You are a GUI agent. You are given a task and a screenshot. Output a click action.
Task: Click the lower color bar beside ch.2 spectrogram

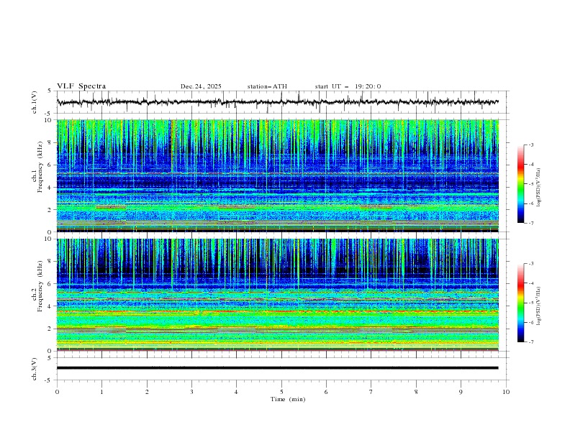click(x=520, y=302)
